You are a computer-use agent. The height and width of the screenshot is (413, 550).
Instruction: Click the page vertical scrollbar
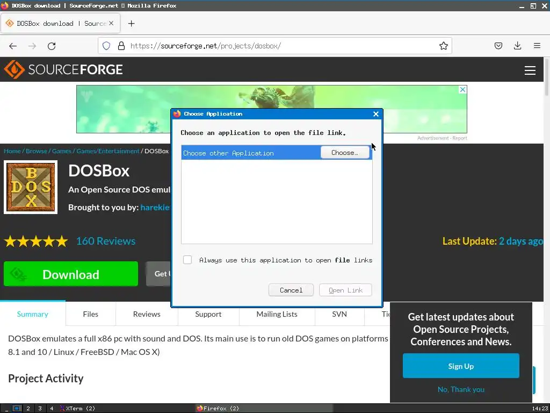546,77
